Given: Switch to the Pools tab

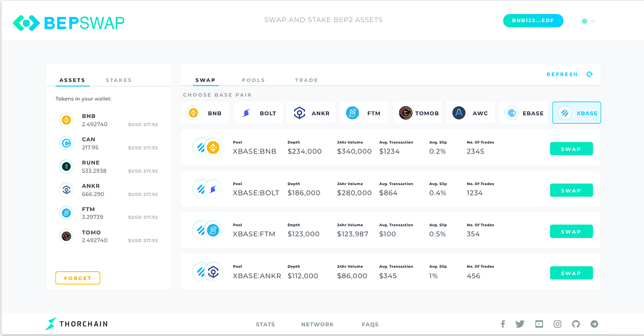Looking at the screenshot, I should click(253, 80).
